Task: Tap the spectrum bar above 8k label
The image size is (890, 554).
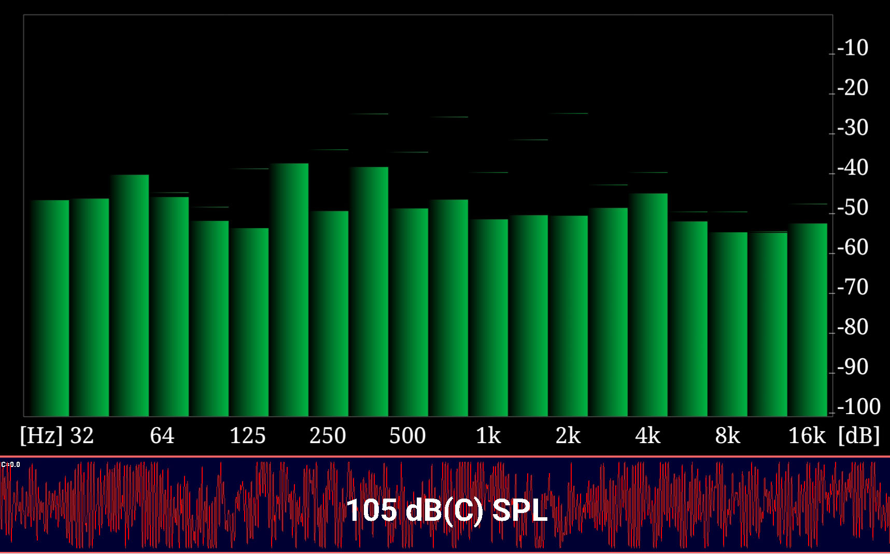Action: [728, 323]
